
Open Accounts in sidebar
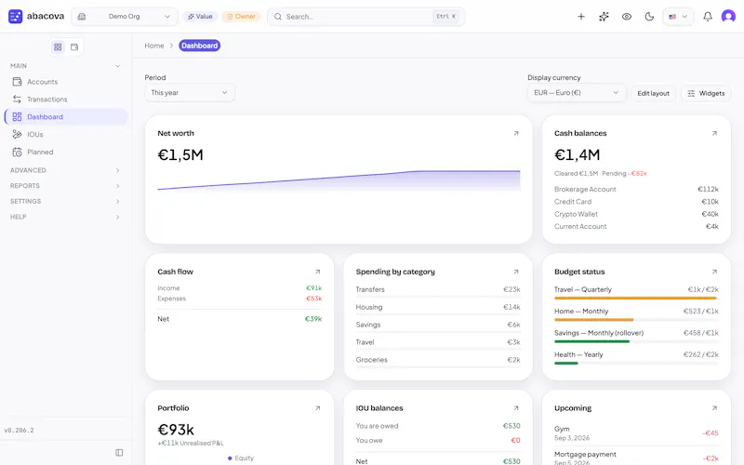(65, 82)
